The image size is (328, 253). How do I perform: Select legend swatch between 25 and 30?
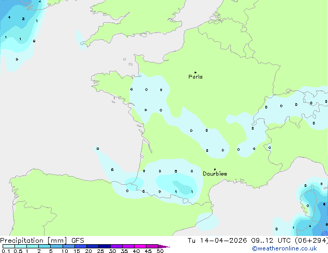pyautogui.click(x=105, y=246)
